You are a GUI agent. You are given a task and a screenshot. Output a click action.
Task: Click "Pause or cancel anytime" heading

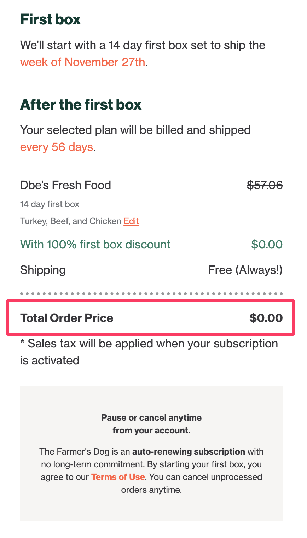tap(151, 418)
